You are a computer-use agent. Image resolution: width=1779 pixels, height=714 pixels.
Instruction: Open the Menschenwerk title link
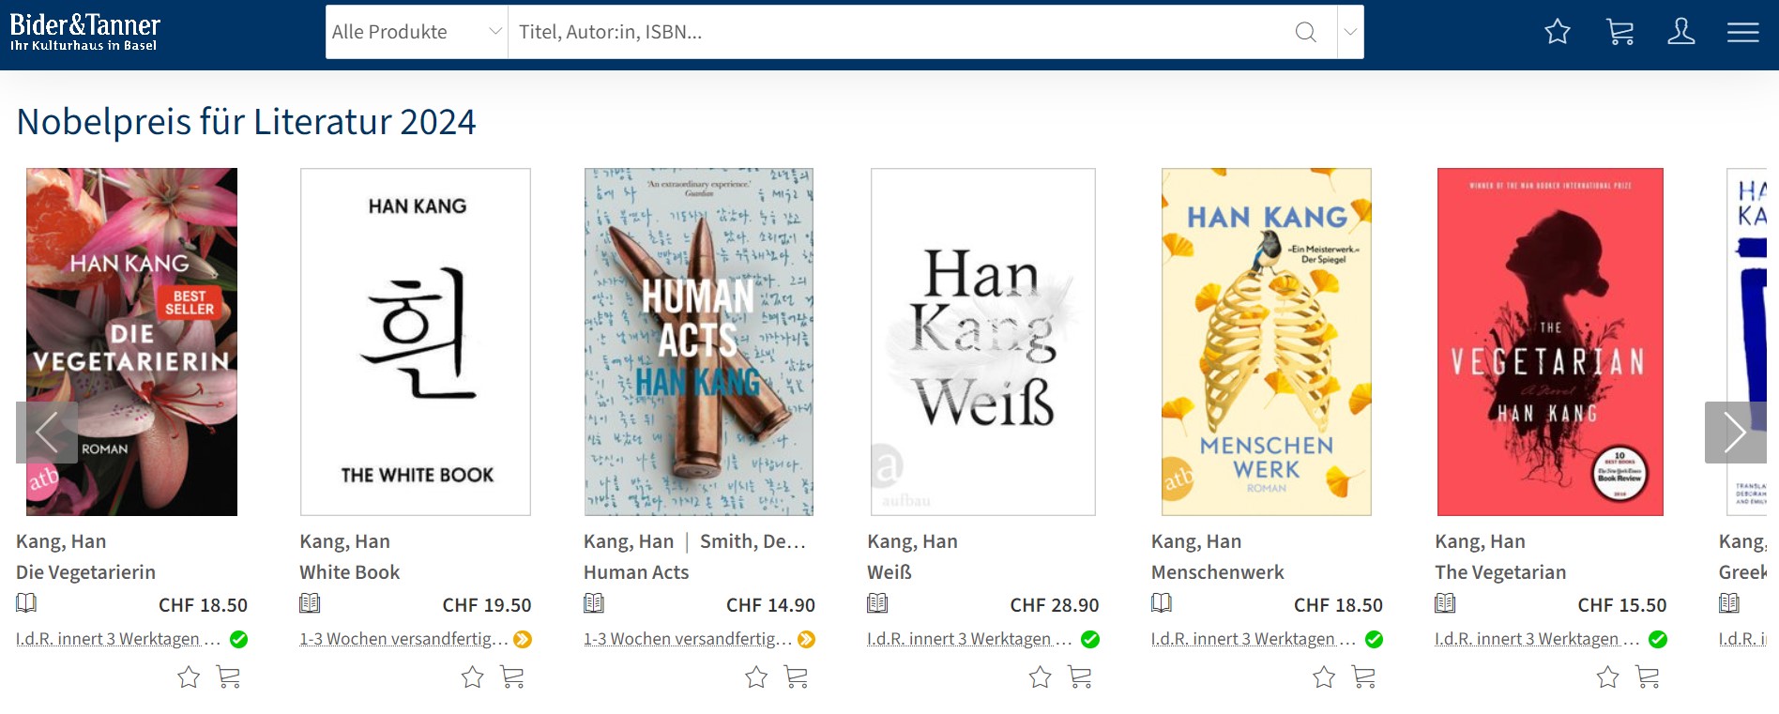1217,572
